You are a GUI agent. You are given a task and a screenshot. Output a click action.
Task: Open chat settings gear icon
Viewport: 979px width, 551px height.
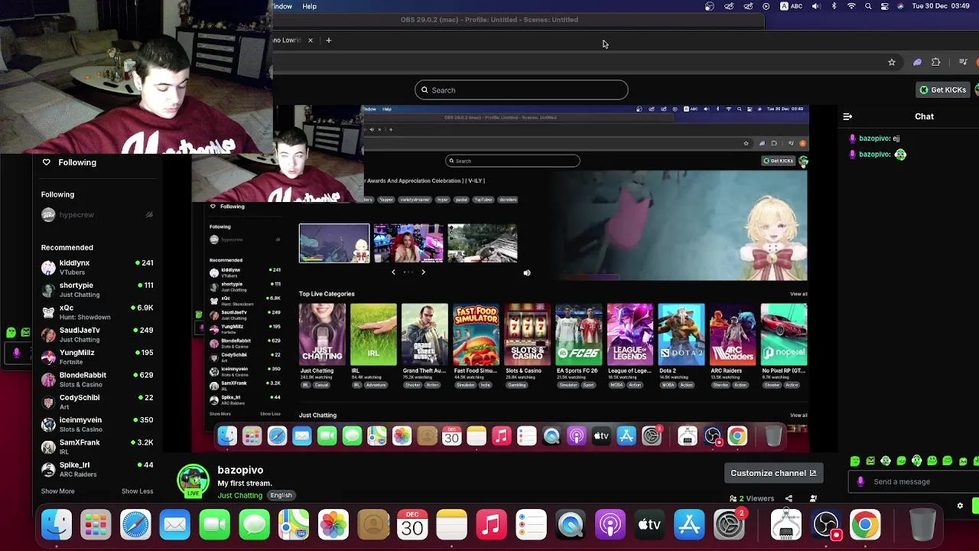pos(960,506)
